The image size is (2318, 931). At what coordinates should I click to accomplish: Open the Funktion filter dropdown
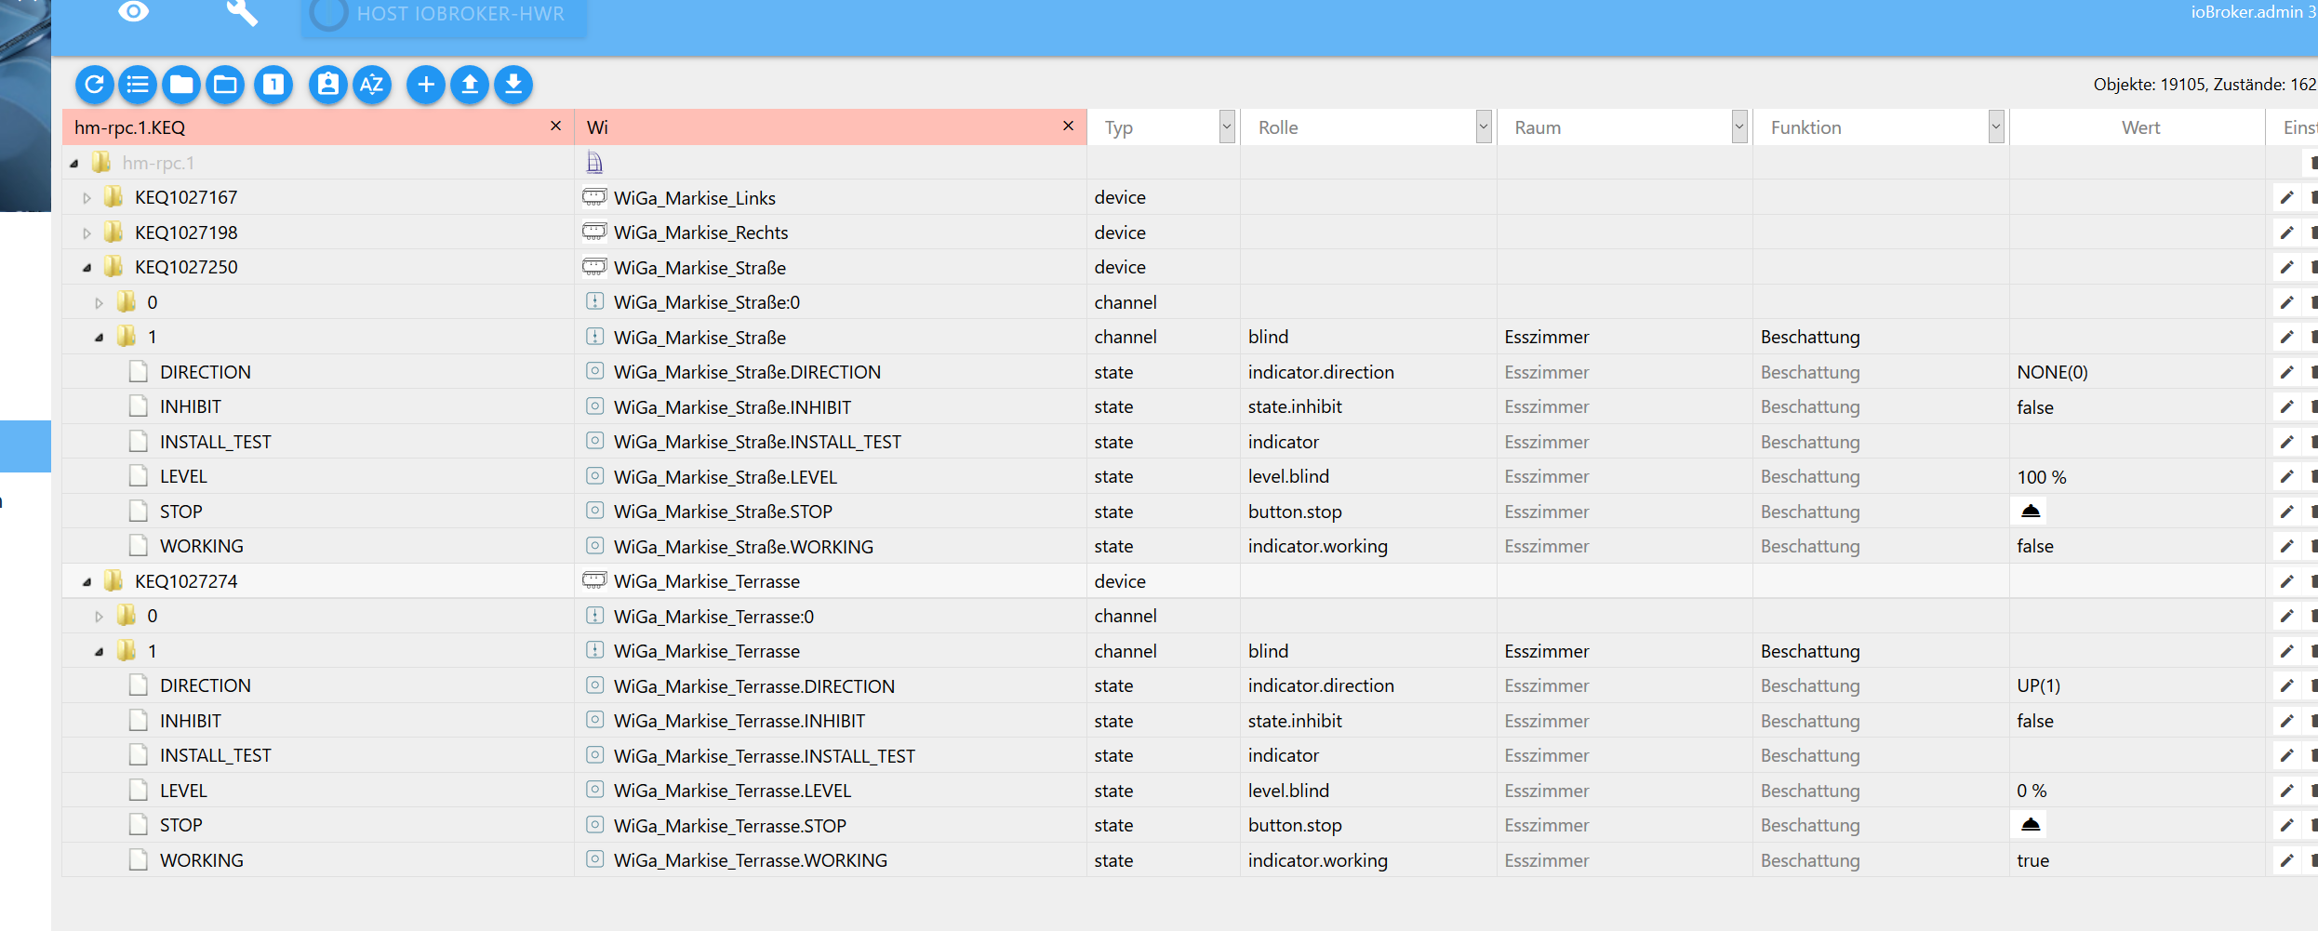click(x=1996, y=127)
